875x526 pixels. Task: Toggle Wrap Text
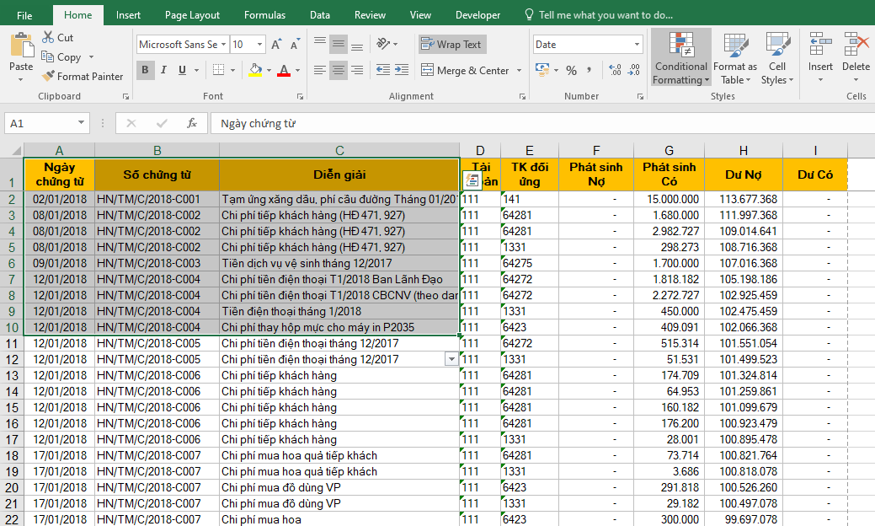point(452,45)
